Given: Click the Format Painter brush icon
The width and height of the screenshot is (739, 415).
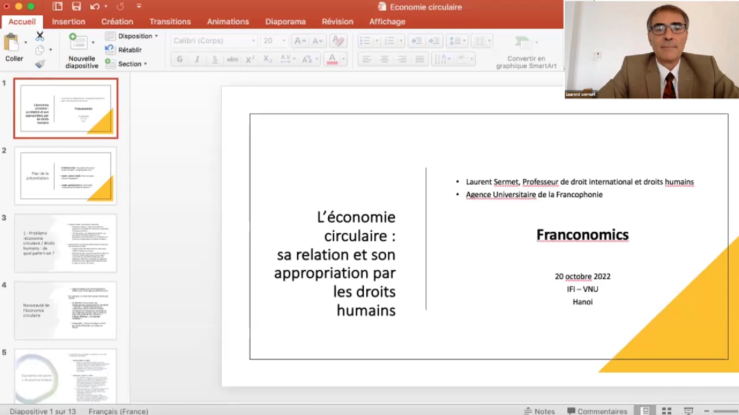Looking at the screenshot, I should click(x=40, y=64).
